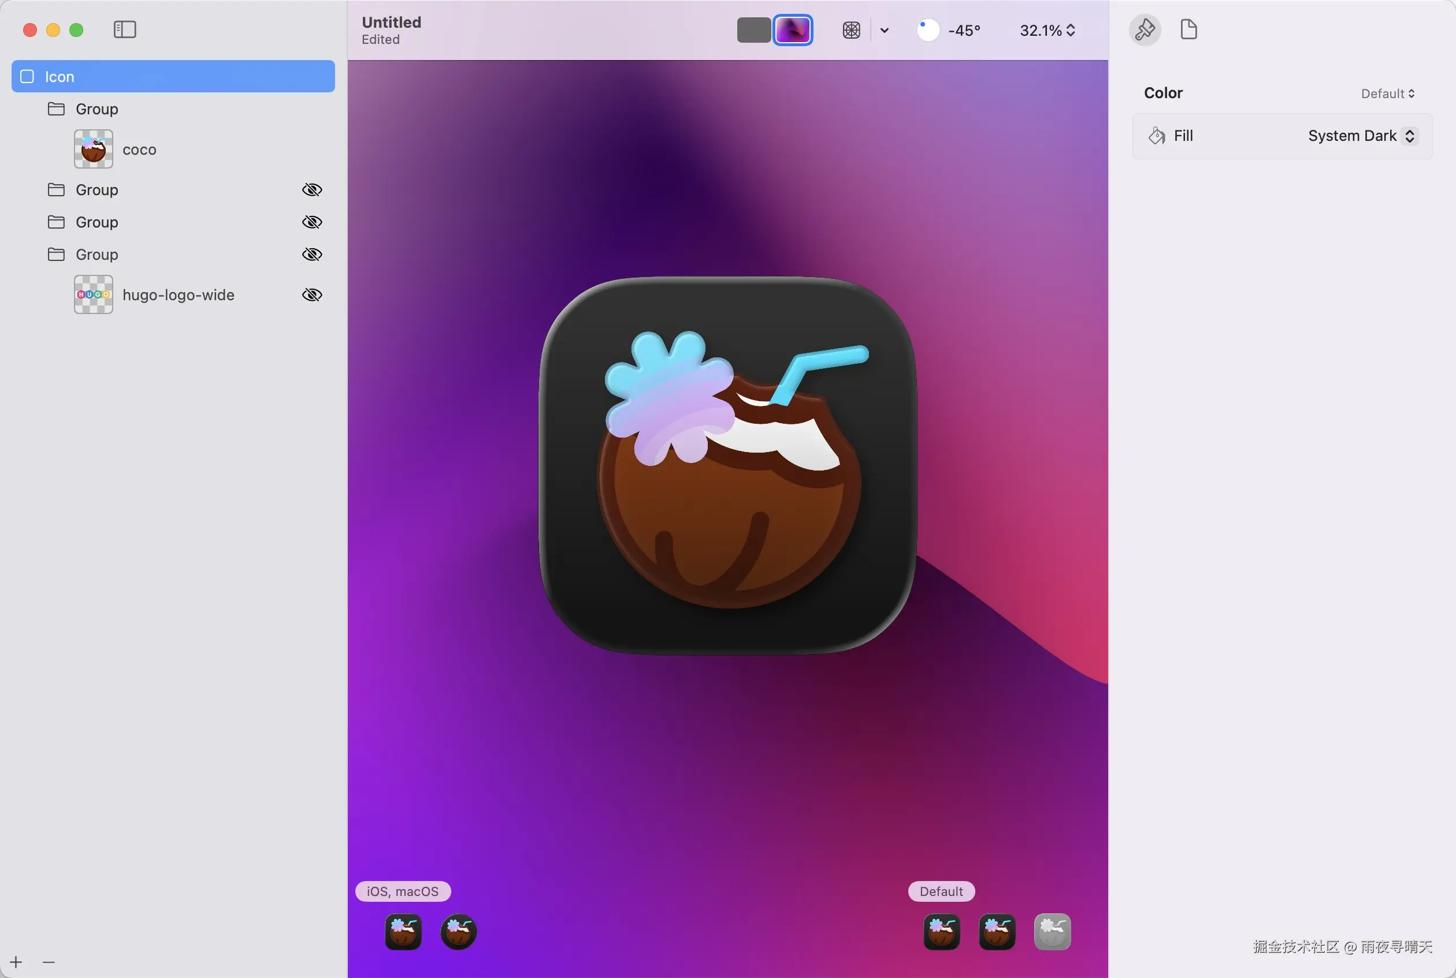Viewport: 1456px width, 978px height.
Task: Open the grid options chevron dropdown
Action: click(x=885, y=30)
